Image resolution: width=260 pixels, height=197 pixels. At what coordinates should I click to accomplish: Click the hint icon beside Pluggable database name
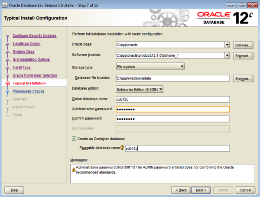(x=122, y=148)
